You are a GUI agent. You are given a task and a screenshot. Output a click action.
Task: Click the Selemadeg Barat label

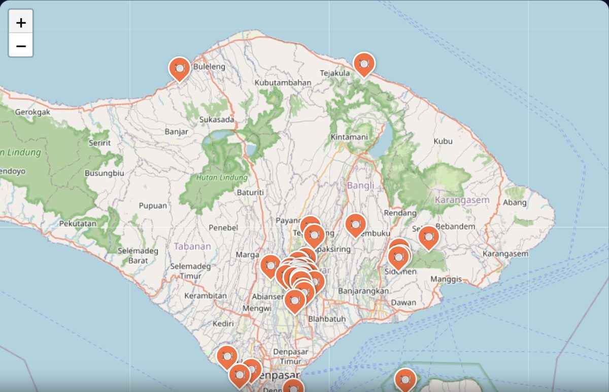click(x=138, y=256)
